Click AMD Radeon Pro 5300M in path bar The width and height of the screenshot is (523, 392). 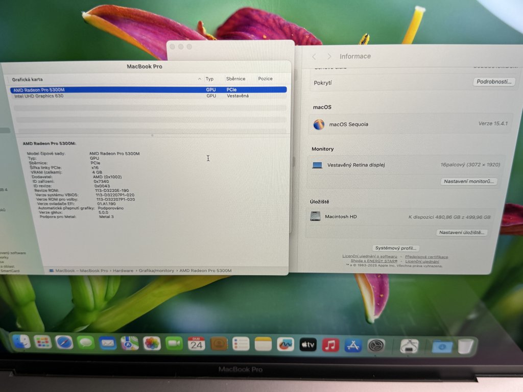(x=205, y=271)
